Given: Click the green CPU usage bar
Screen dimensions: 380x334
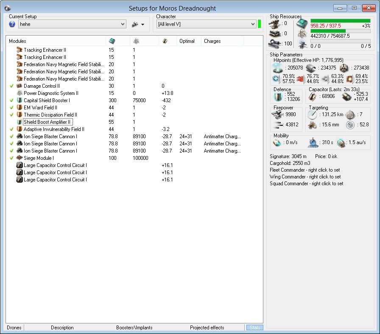Looking at the screenshot, I should point(340,21).
